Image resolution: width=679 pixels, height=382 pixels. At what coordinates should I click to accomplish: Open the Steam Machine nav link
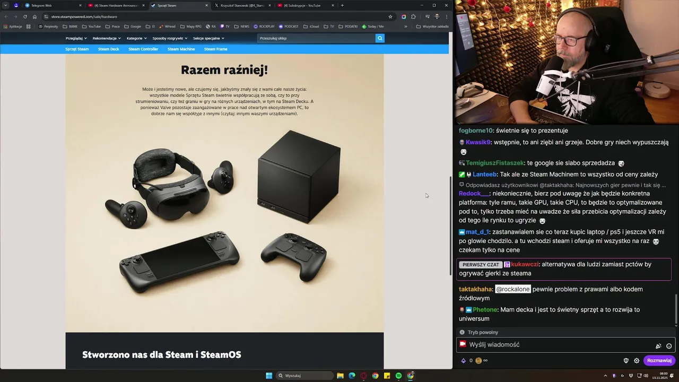pyautogui.click(x=181, y=49)
